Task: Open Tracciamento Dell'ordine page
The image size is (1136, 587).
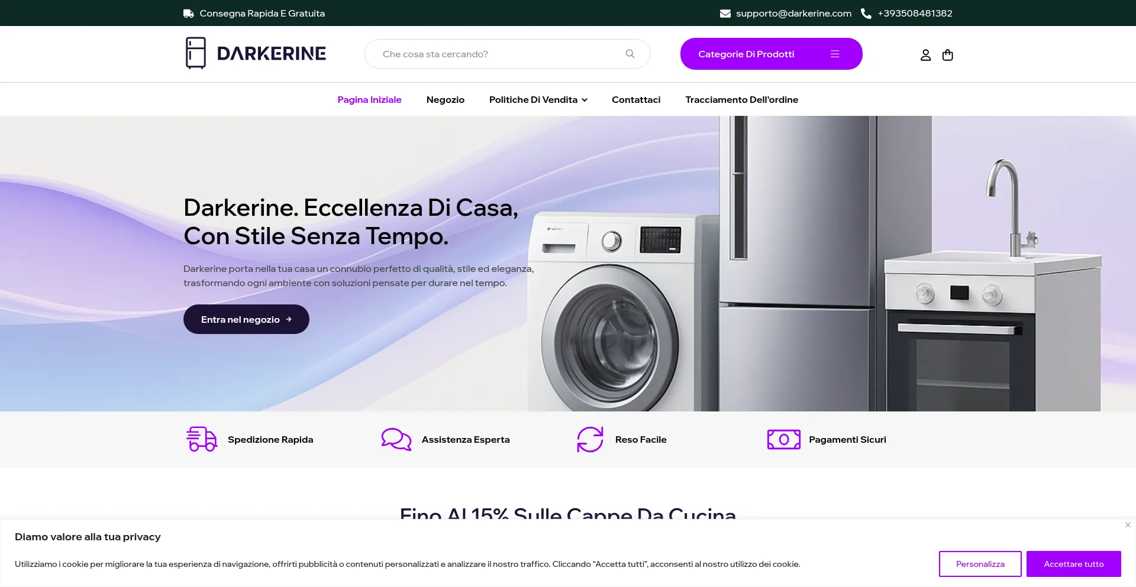Action: coord(741,99)
